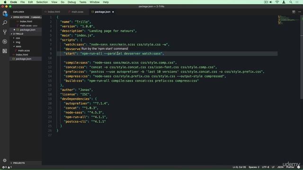
Task: Change encoding via UTF-8 status item
Action: [266, 167]
